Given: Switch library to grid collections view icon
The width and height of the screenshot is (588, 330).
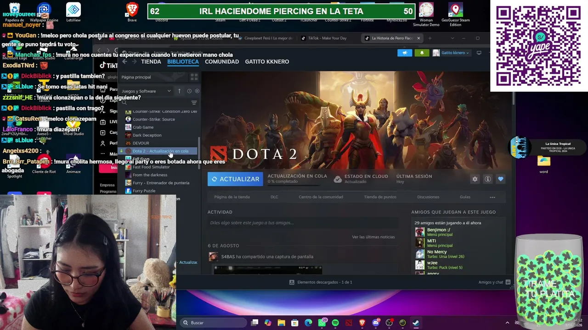Looking at the screenshot, I should (194, 77).
